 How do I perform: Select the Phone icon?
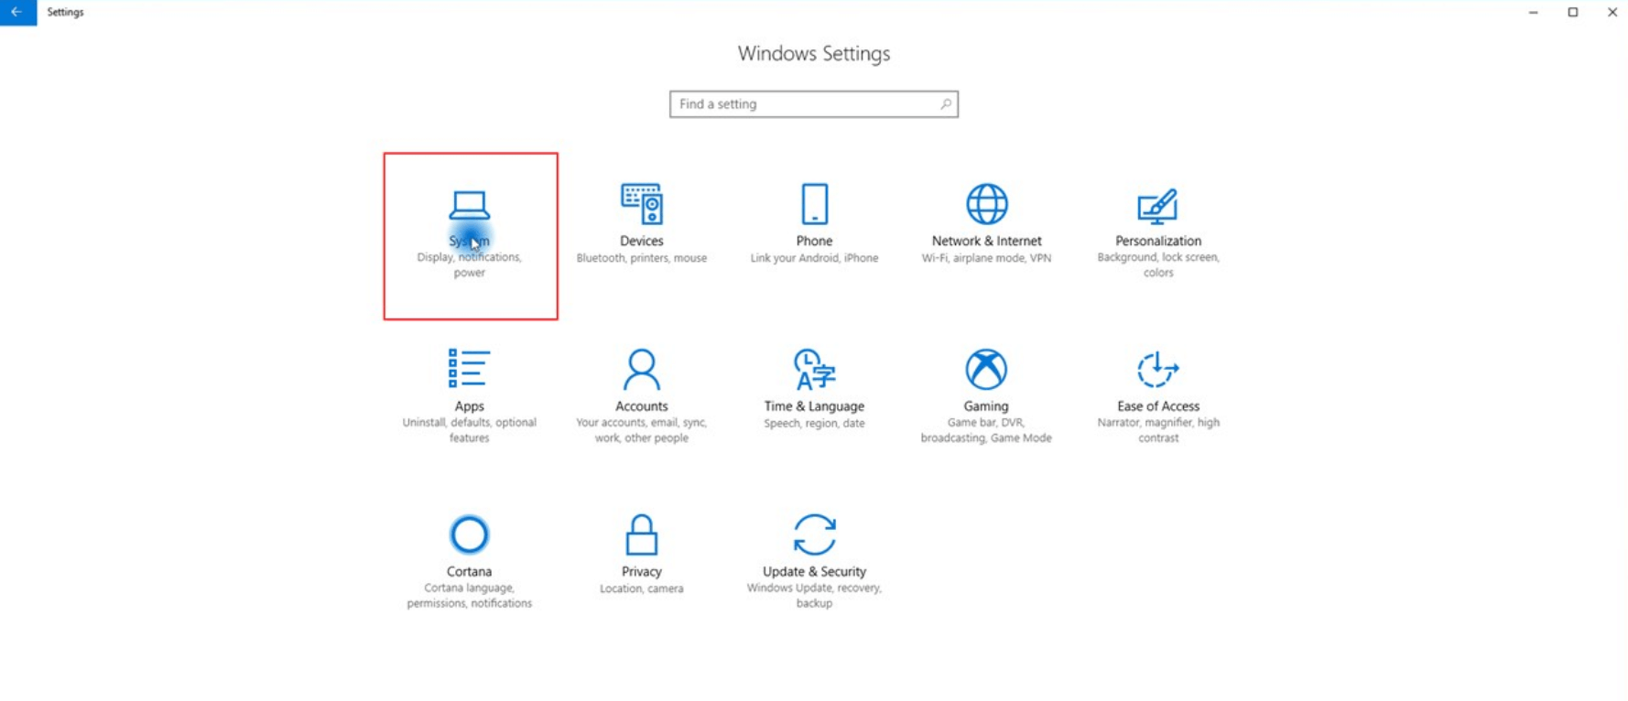click(x=814, y=203)
